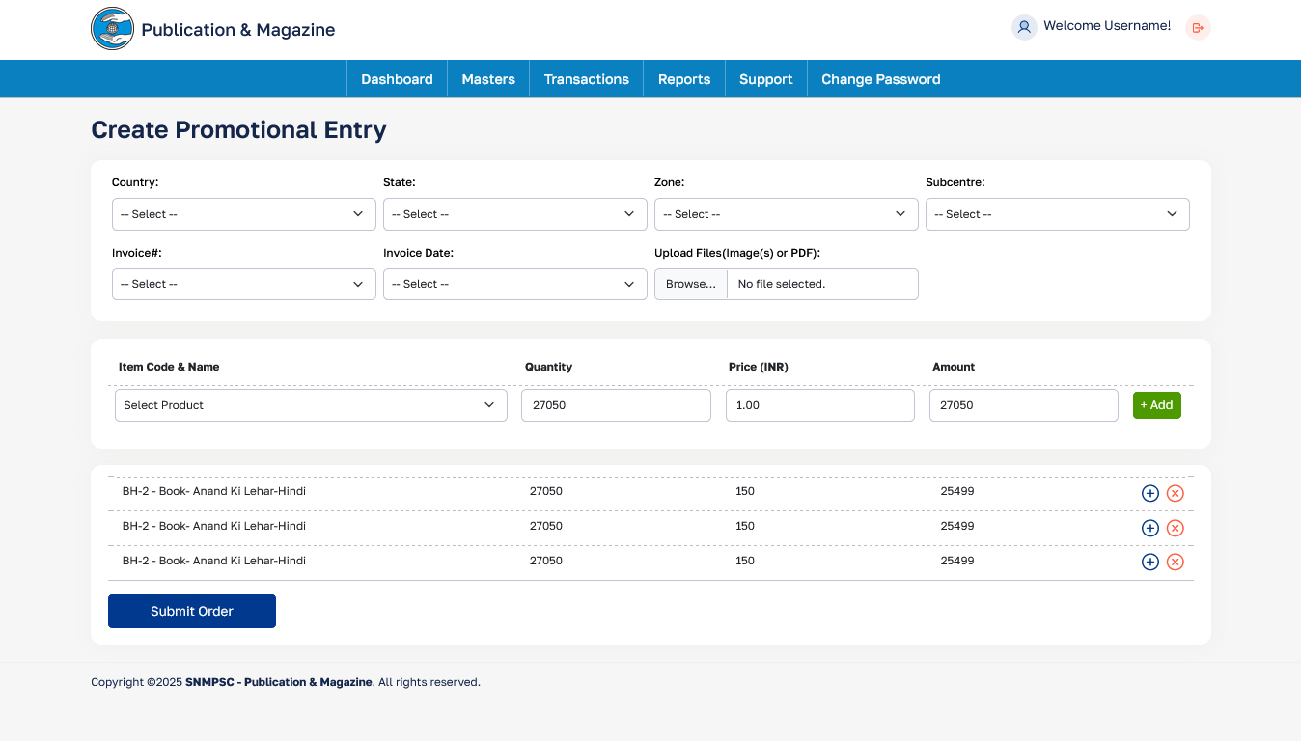Delete second item row using red X
Image resolution: width=1301 pixels, height=741 pixels.
1175,528
